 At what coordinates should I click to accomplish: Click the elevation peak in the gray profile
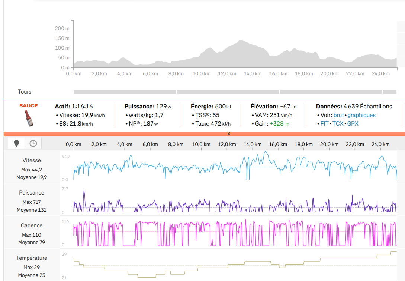(241, 41)
